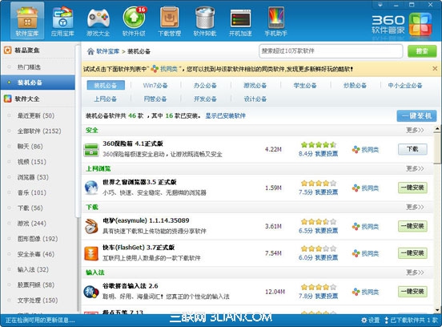Viewport: 442px width, 327px height.
Task: Select 图形图像 (192) category
Action: click(38, 239)
